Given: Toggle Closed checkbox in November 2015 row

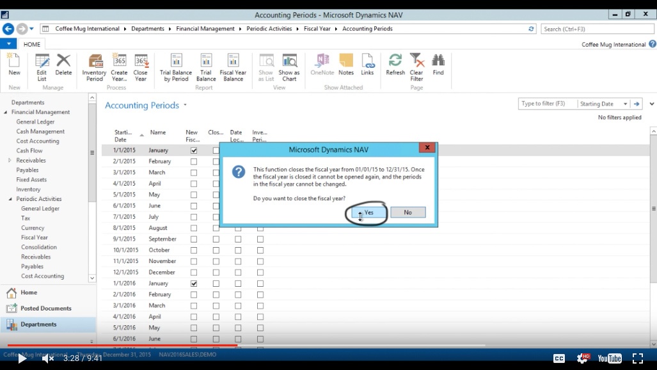Looking at the screenshot, I should [x=216, y=261].
